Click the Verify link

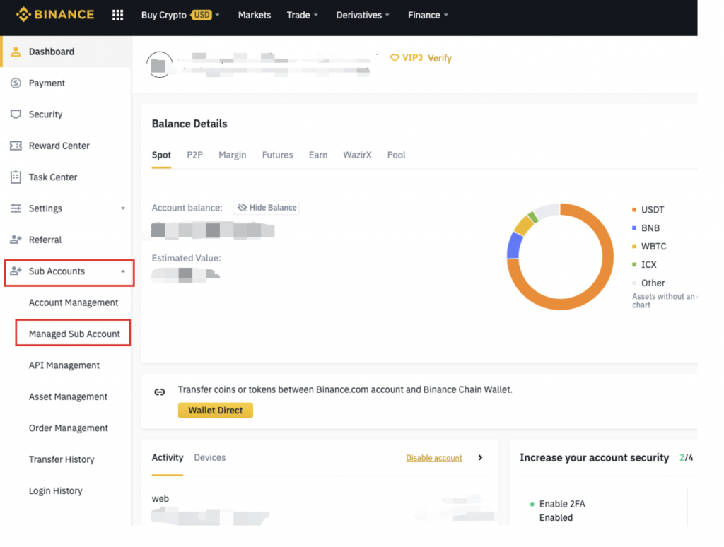[440, 58]
